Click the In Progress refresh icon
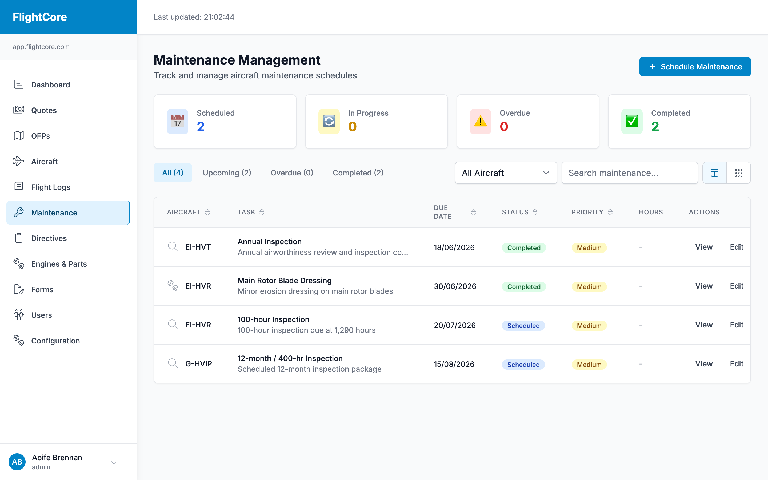 329,122
